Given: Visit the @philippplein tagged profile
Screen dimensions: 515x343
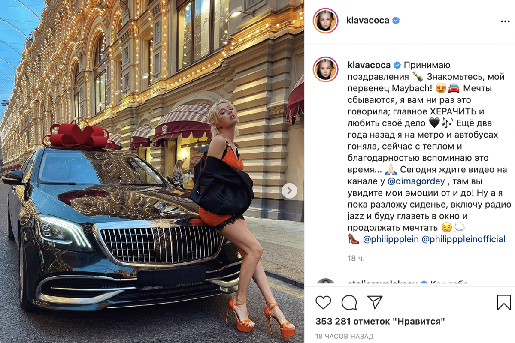Looking at the screenshot, I should (x=391, y=239).
